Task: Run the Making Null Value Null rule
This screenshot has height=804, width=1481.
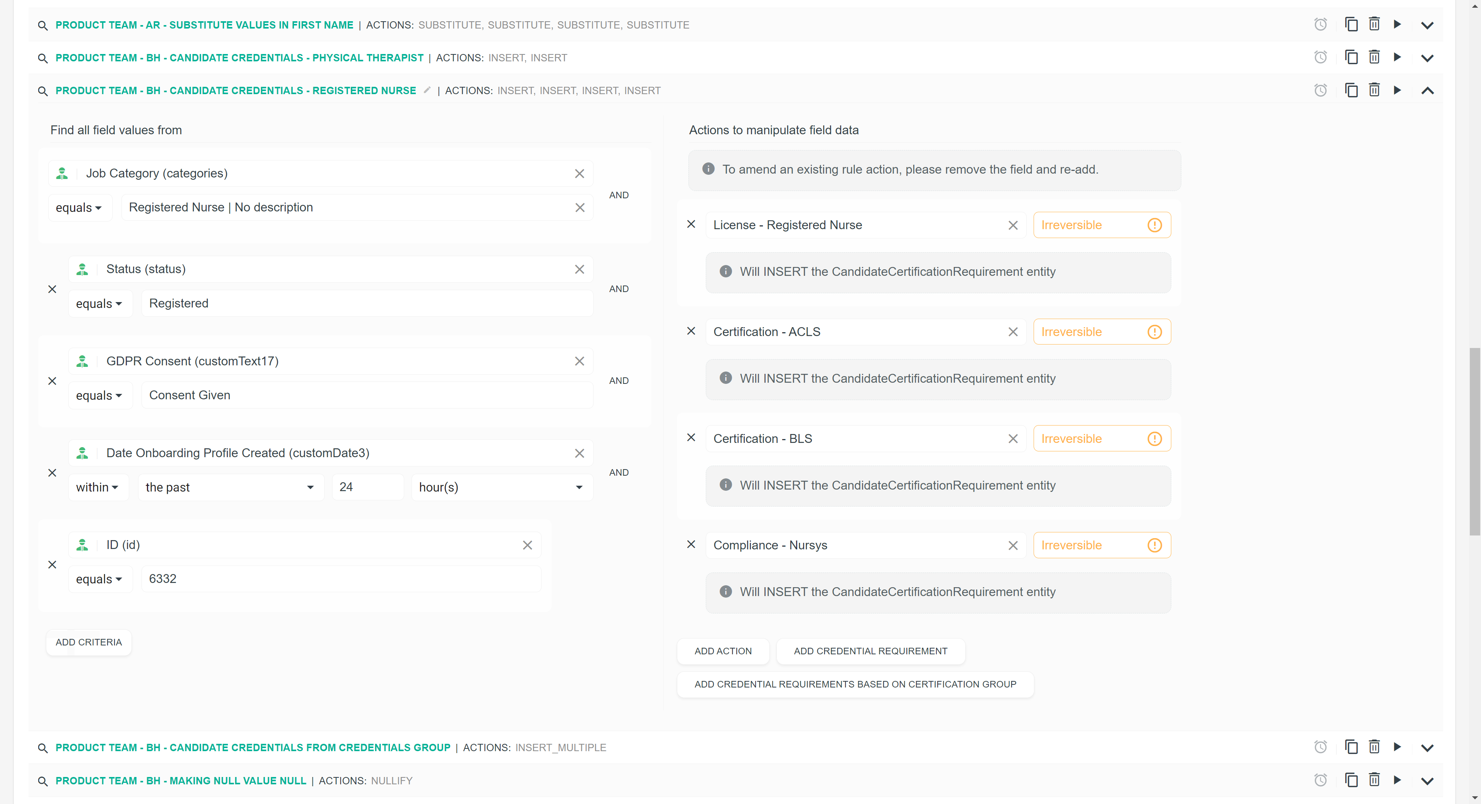Action: (1398, 780)
